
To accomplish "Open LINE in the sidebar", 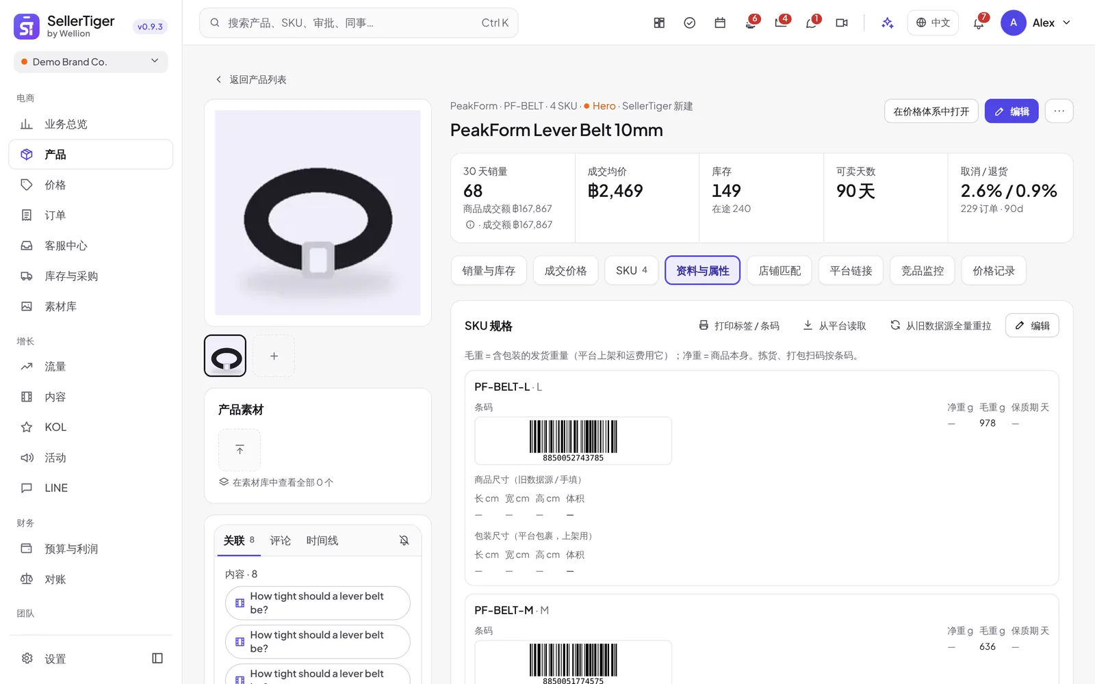I will [91, 488].
